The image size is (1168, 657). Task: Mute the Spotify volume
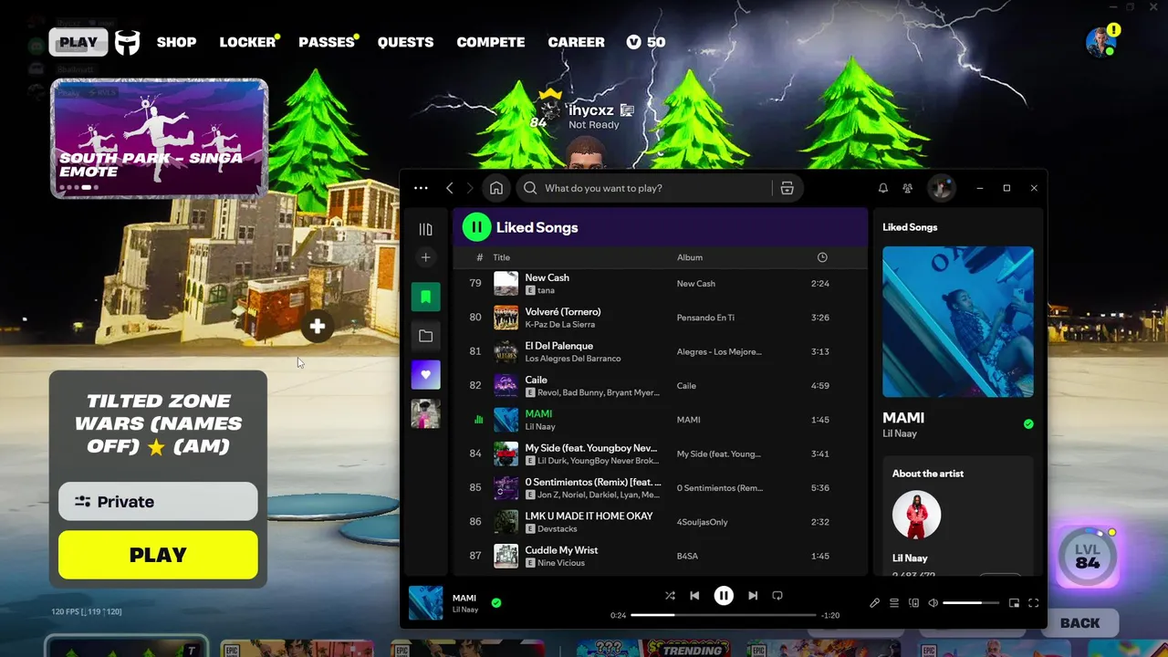[933, 603]
